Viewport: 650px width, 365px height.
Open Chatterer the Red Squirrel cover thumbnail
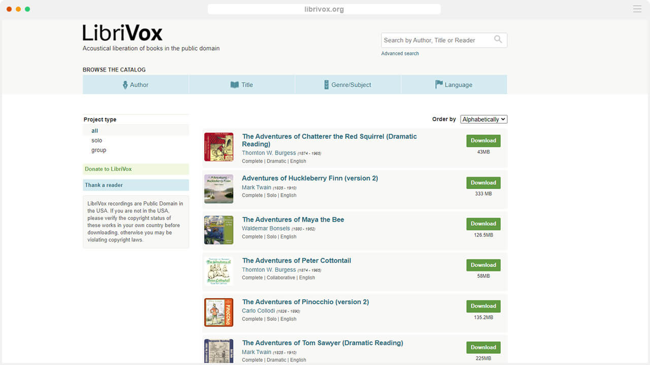click(x=218, y=147)
